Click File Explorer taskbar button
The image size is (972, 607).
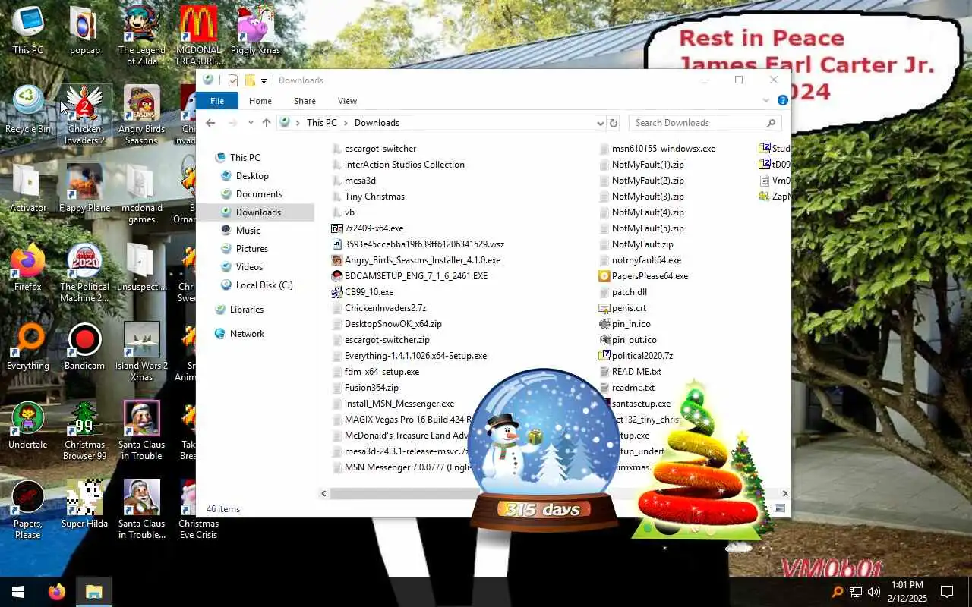tap(93, 592)
